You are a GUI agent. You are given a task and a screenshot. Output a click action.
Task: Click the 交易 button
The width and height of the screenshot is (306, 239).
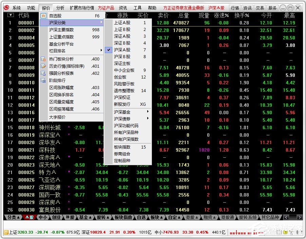(260, 8)
